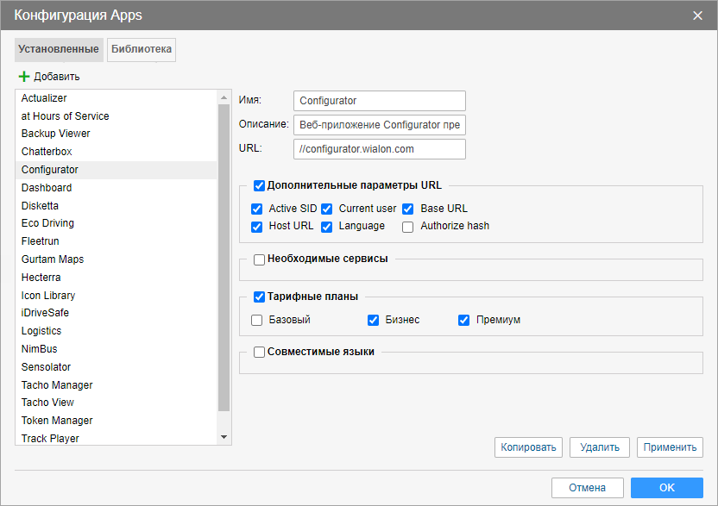Screen dimensions: 718x506
Task: Open the Установленные tab
Action: (x=59, y=50)
